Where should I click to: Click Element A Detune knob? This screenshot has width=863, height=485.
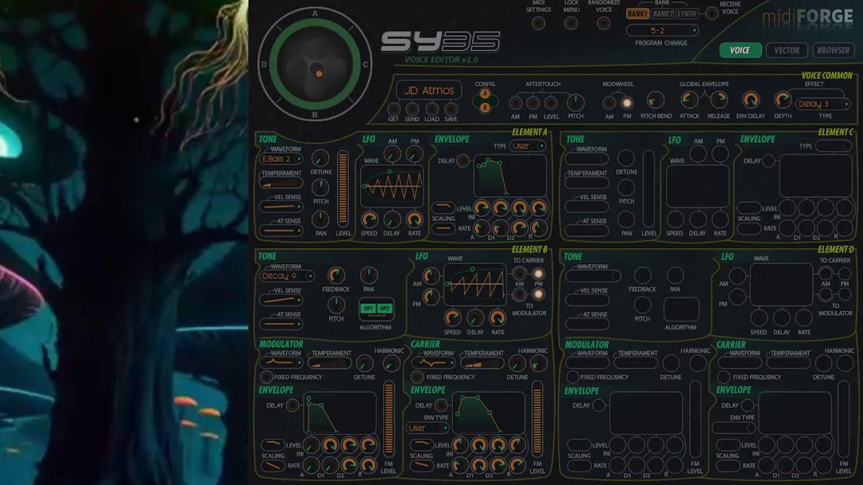pyautogui.click(x=321, y=158)
